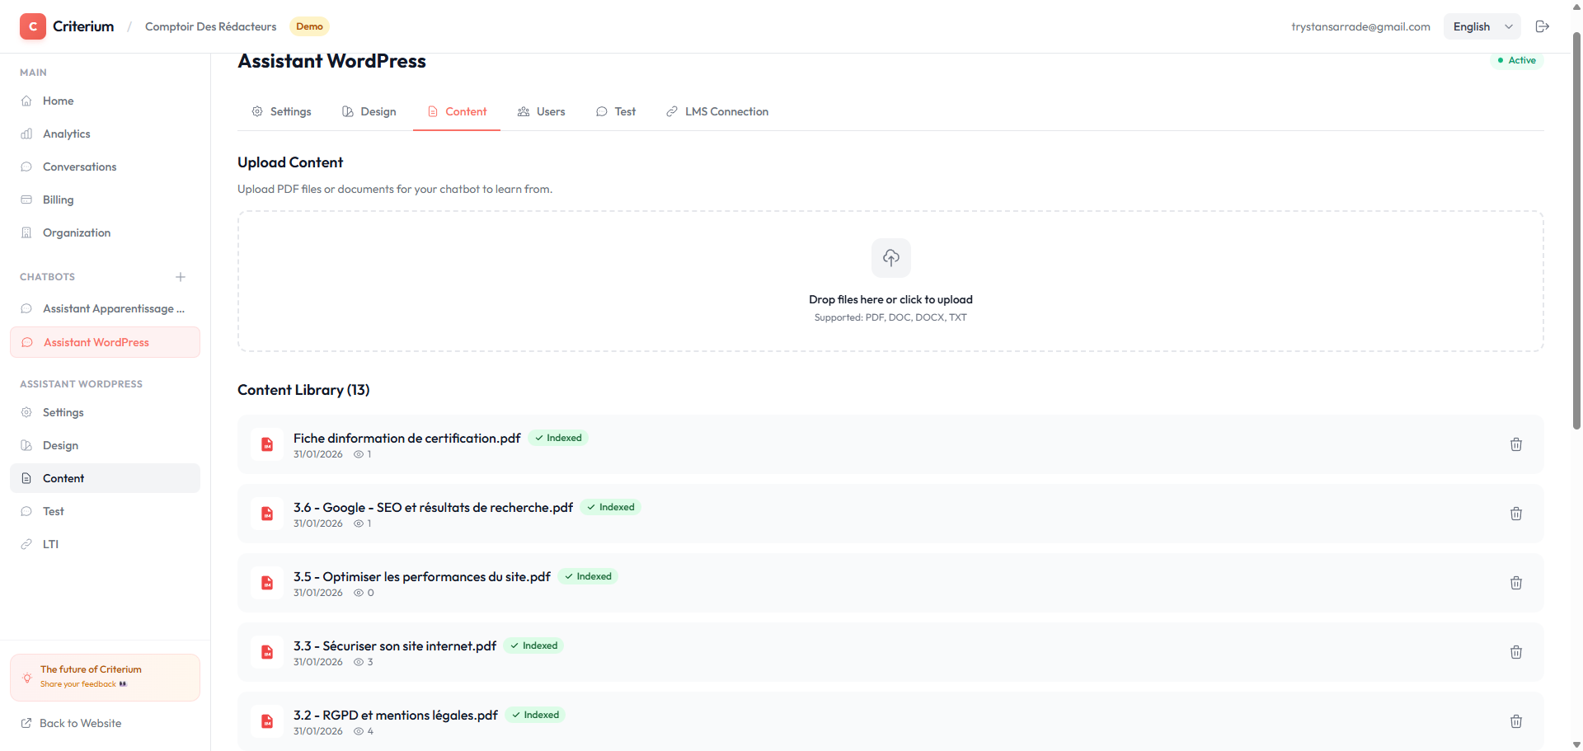Go to Analytics in sidebar
The height and width of the screenshot is (751, 1583).
point(66,134)
